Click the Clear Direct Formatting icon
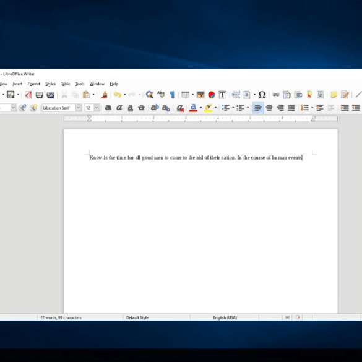This screenshot has width=362, height=362. (180, 108)
